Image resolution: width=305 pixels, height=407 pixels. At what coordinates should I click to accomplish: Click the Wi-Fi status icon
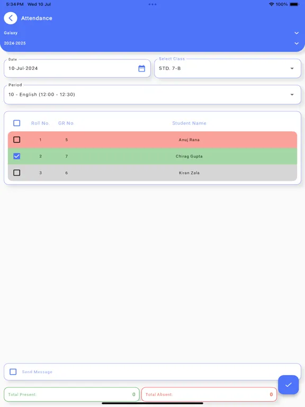(x=271, y=4)
